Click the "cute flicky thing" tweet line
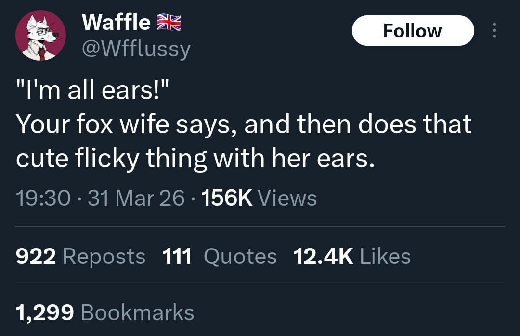 (195, 159)
